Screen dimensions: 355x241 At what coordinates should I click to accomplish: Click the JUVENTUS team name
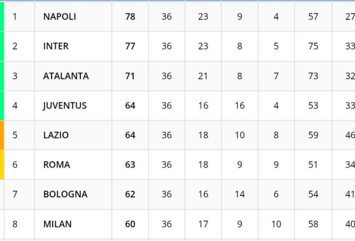tap(65, 105)
